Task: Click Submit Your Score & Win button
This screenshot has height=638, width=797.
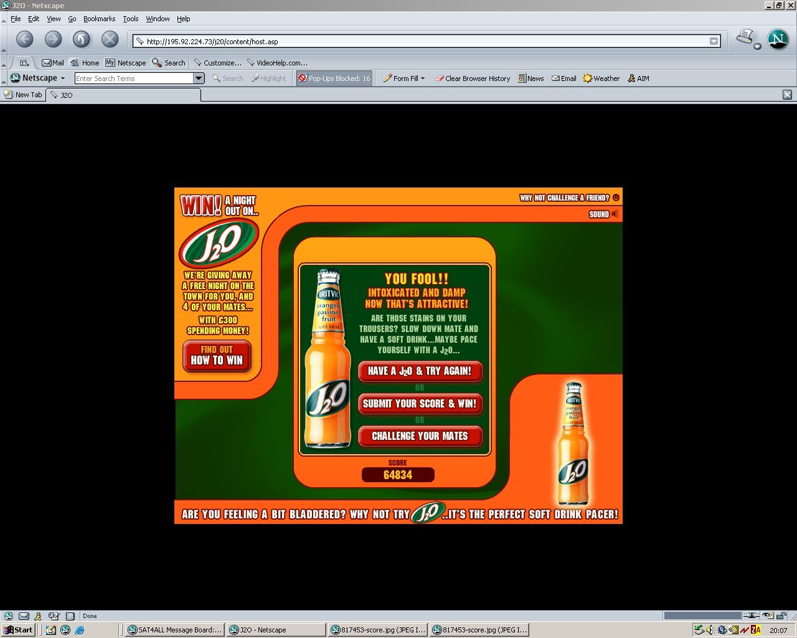Action: pyautogui.click(x=420, y=404)
